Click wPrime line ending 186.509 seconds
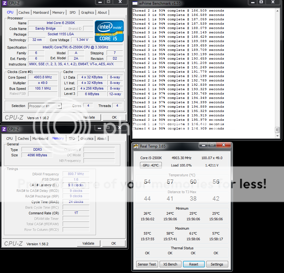 [178, 11]
